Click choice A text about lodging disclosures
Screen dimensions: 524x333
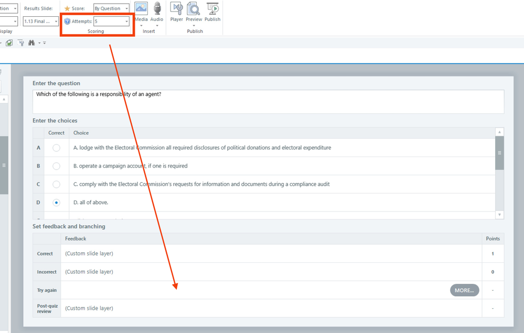click(202, 148)
